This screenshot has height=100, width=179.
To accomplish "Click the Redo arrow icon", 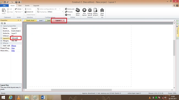I will [16, 12].
